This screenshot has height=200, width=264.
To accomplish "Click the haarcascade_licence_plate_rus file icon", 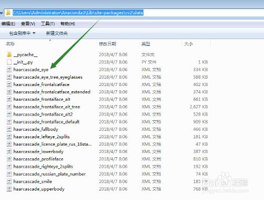I will click(9, 144).
